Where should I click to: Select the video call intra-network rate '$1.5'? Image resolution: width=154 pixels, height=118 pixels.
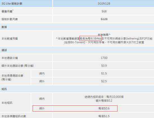point(104,73)
